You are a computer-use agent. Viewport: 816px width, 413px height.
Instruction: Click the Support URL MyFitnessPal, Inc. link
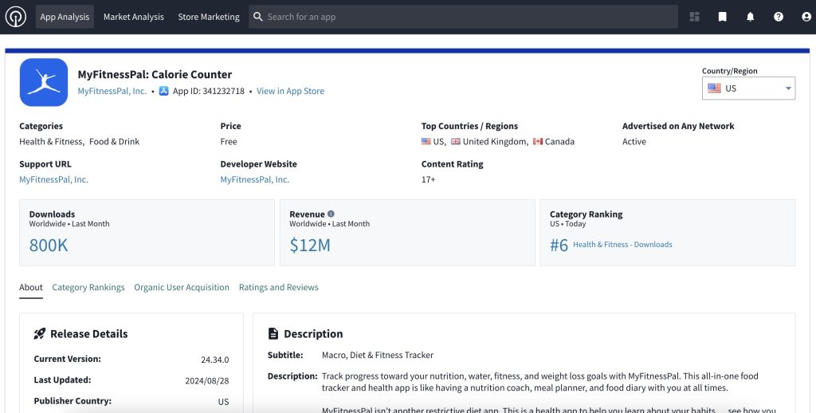[53, 179]
